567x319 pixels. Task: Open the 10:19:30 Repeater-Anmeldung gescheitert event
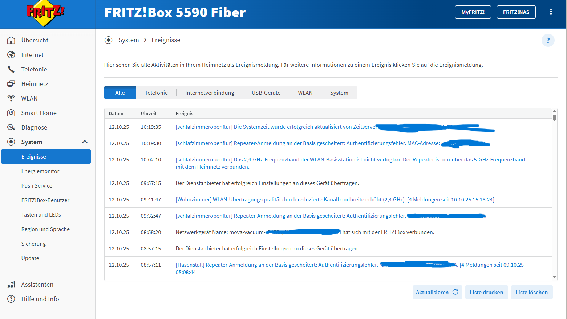pos(308,143)
